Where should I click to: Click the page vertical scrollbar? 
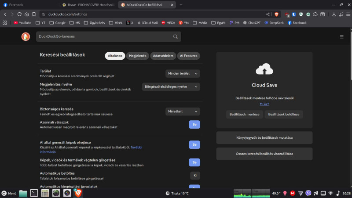(351, 56)
